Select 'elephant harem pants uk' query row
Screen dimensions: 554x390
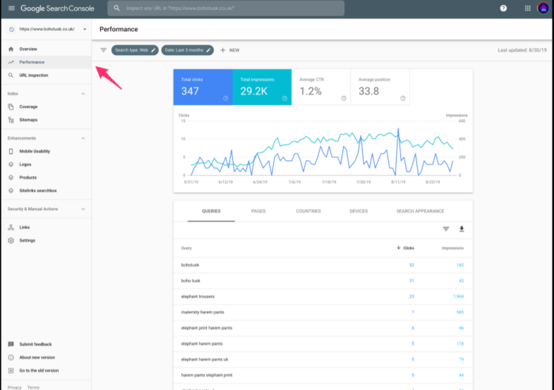pos(323,359)
